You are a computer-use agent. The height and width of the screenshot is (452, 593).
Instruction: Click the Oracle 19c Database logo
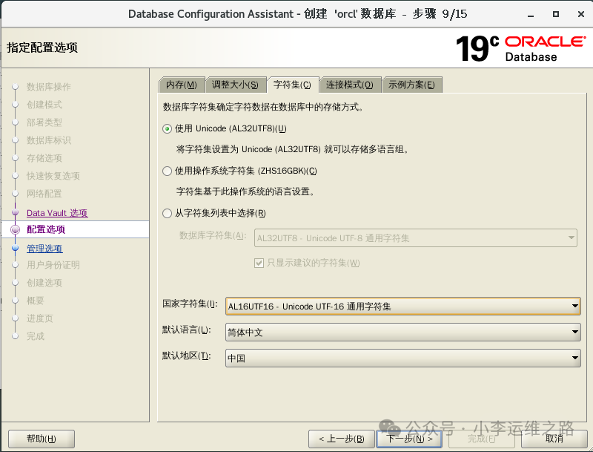point(521,48)
